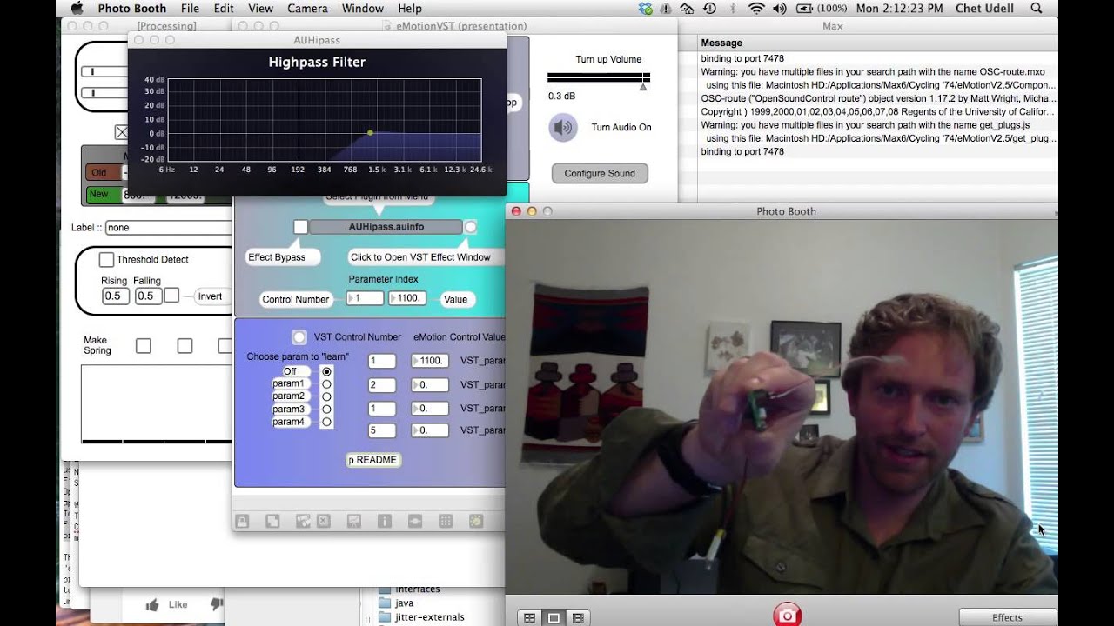Screen dimensions: 1114x626
Task: Select the param4 radio button
Action: click(x=327, y=422)
